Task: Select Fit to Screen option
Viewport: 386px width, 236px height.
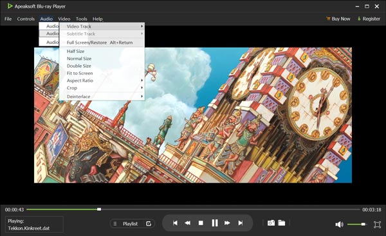Action: pyautogui.click(x=102, y=73)
